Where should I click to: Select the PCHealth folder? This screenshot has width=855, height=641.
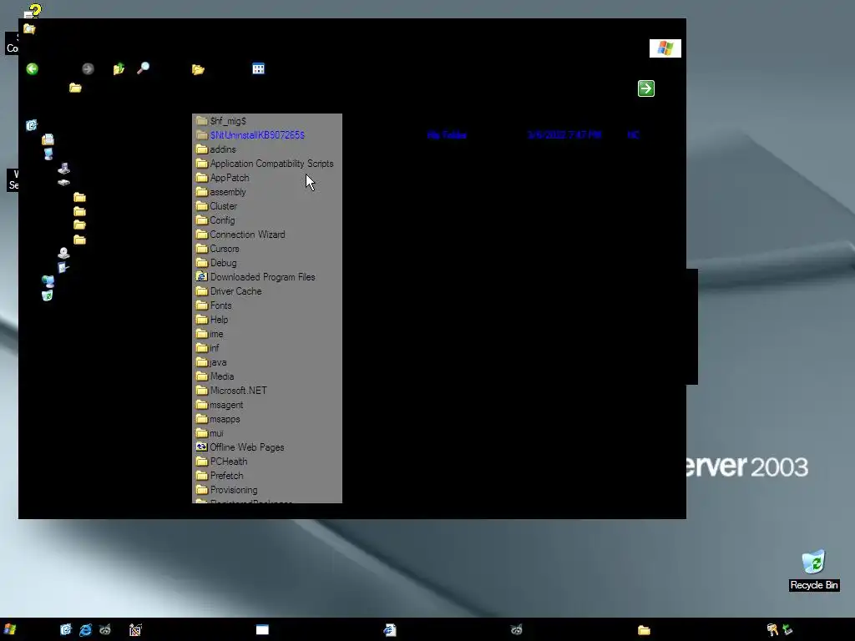pos(222,461)
